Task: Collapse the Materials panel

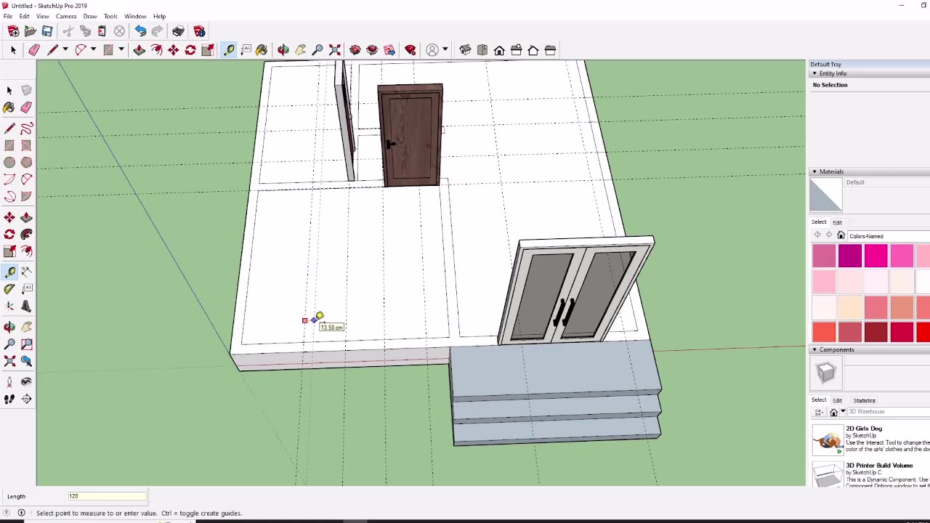Action: click(814, 171)
